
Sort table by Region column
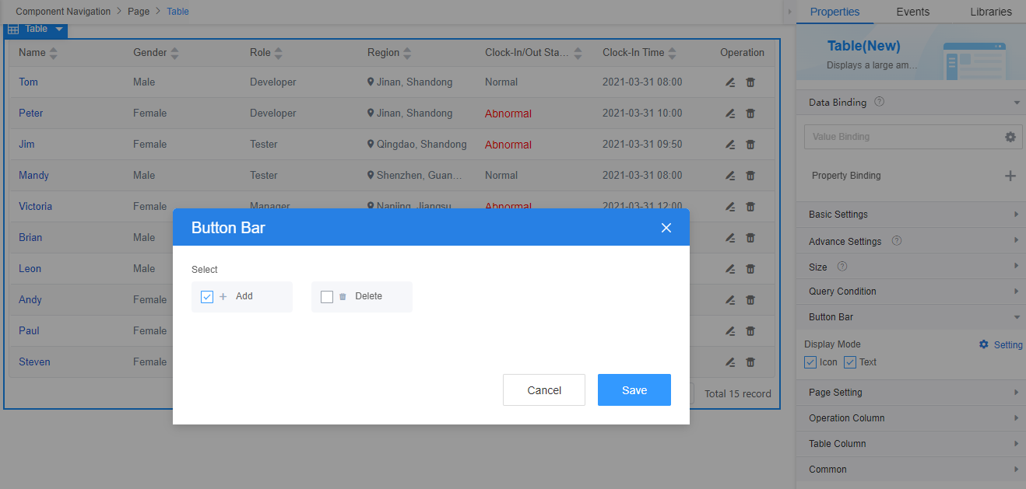click(x=406, y=53)
